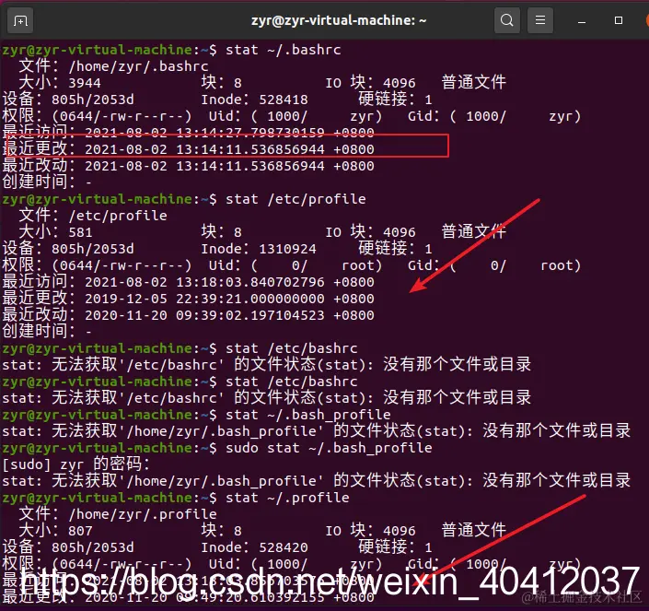Click the 'sudo stat ~/.bash_profile' command
The height and width of the screenshot is (611, 649).
pos(329,448)
